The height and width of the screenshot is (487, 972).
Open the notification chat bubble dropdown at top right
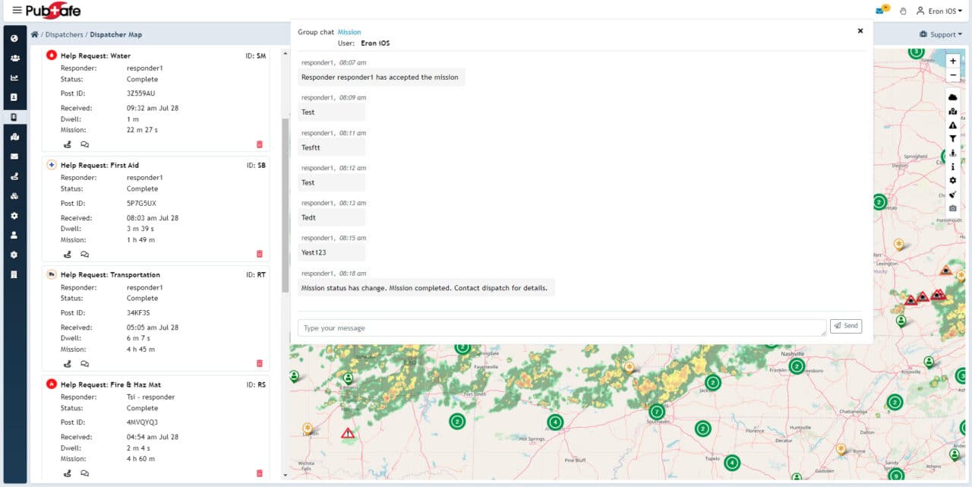pyautogui.click(x=879, y=10)
